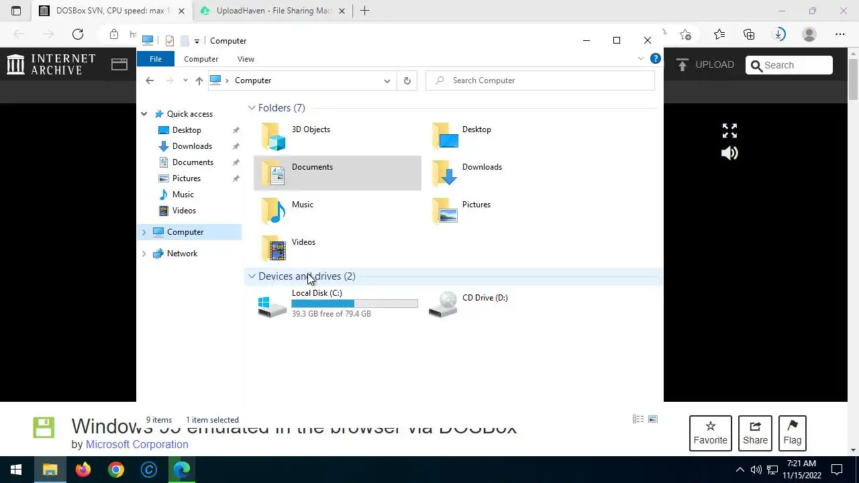Screen dimensions: 859x483
Task: Open the File menu in Explorer
Action: (155, 59)
